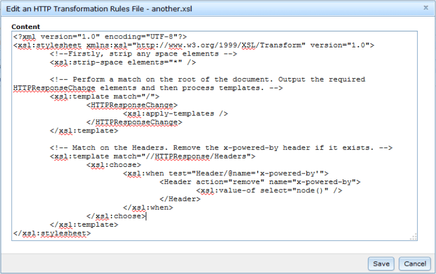The height and width of the screenshot is (274, 436).
Task: Click the xsl:value-of select="node()" line
Action: click(270, 191)
